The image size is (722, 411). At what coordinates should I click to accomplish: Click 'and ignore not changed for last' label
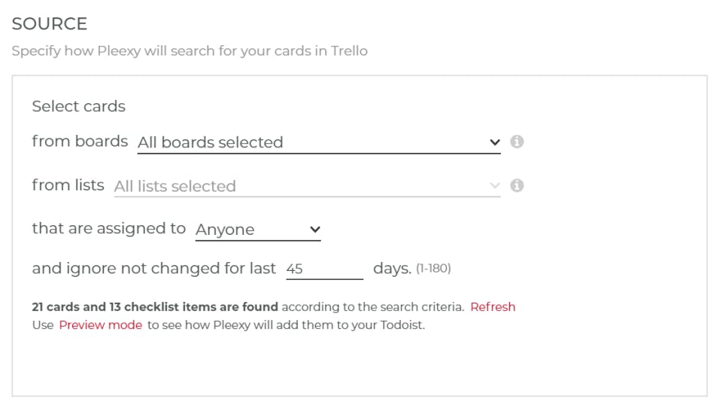click(153, 269)
